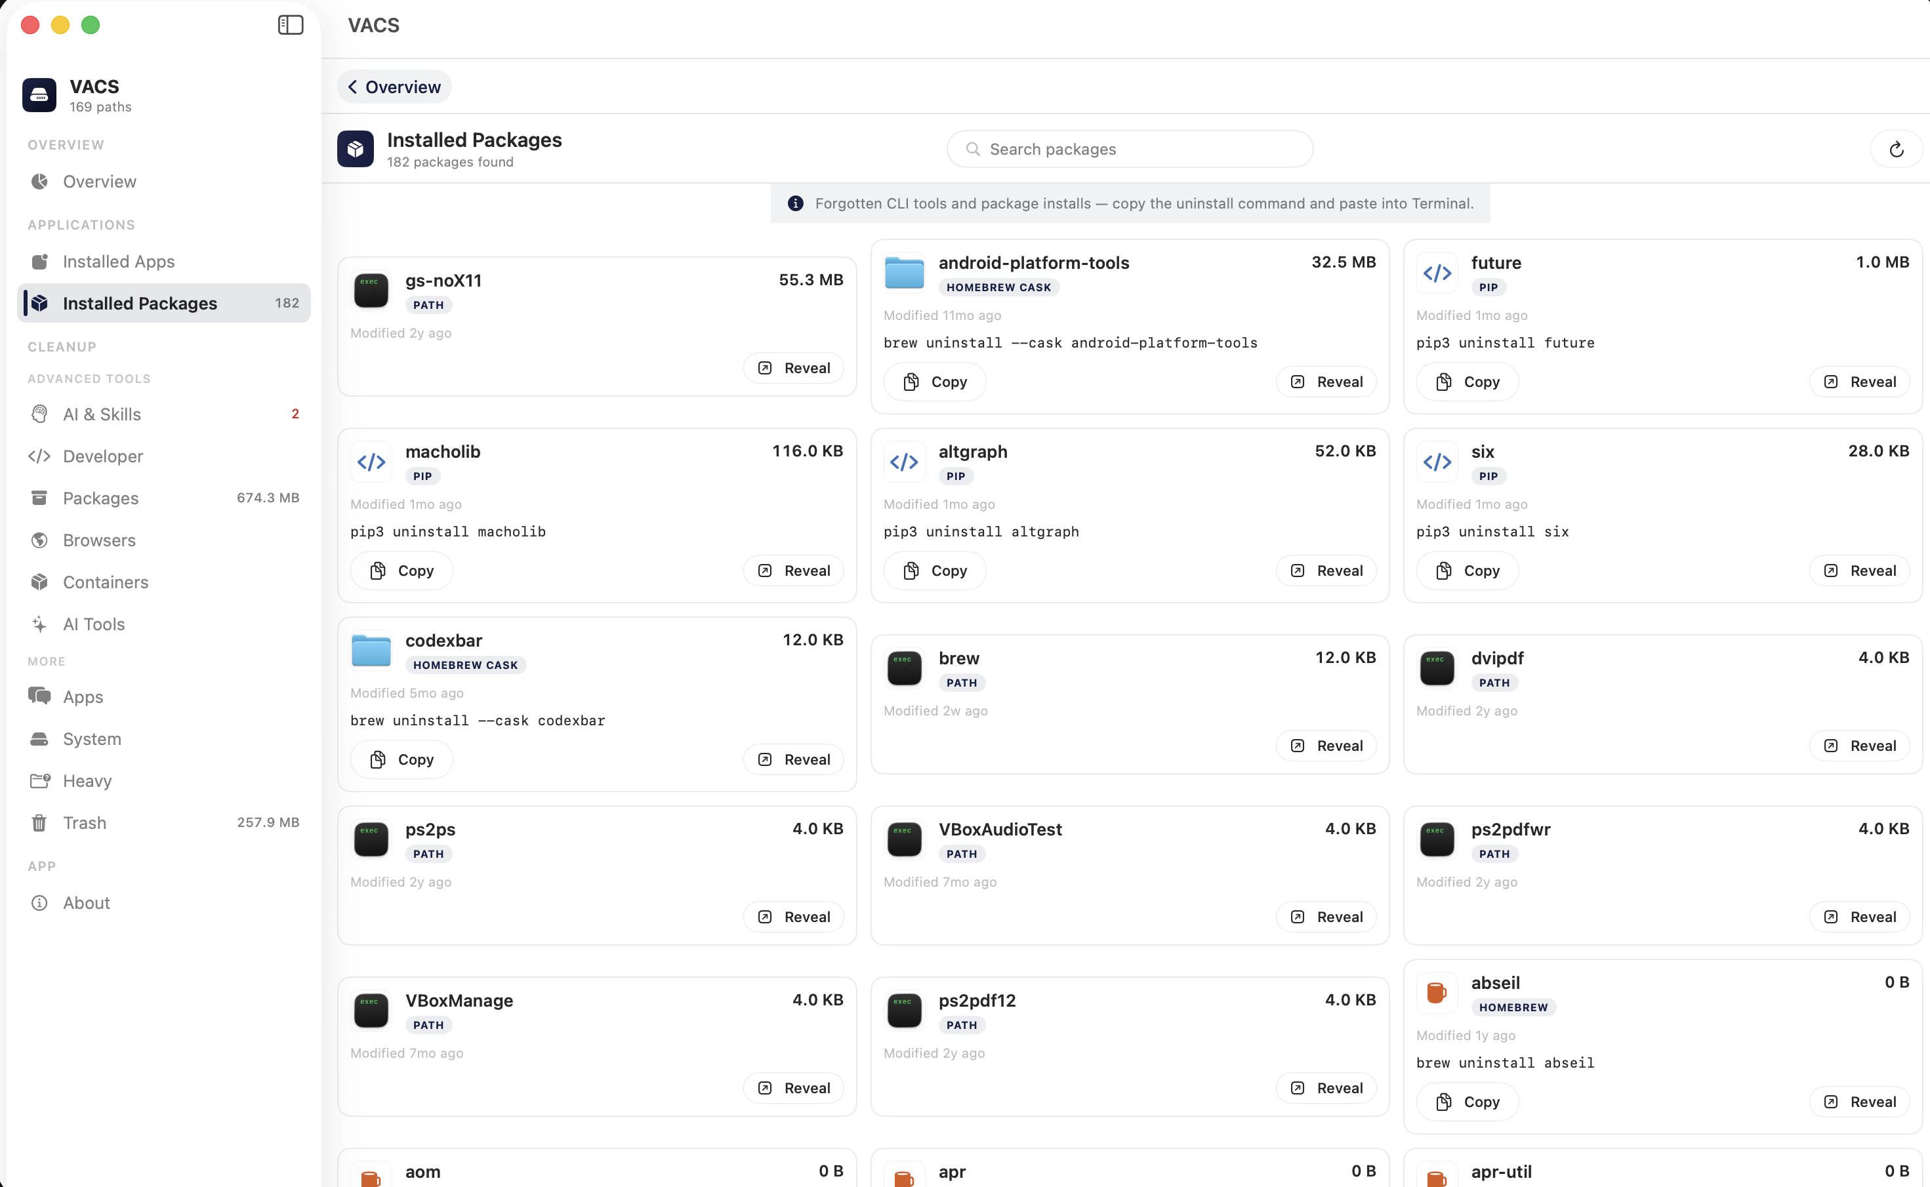1930x1187 pixels.
Task: Reveal gs-noX11 in Finder
Action: coord(794,368)
